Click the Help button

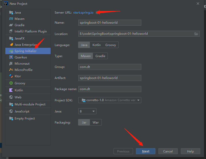click(190, 151)
